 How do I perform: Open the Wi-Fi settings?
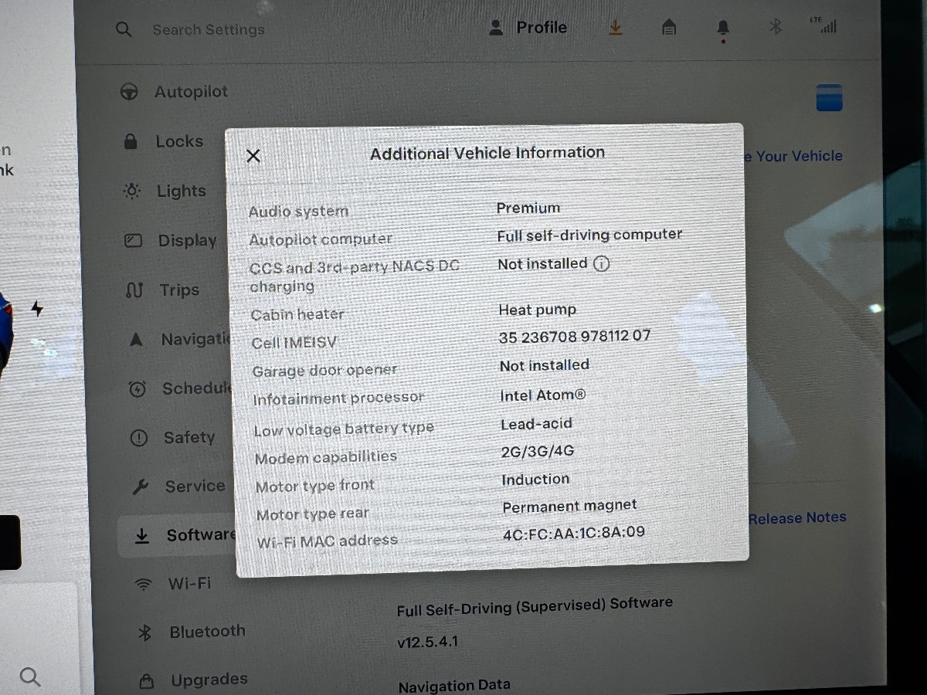click(x=189, y=584)
